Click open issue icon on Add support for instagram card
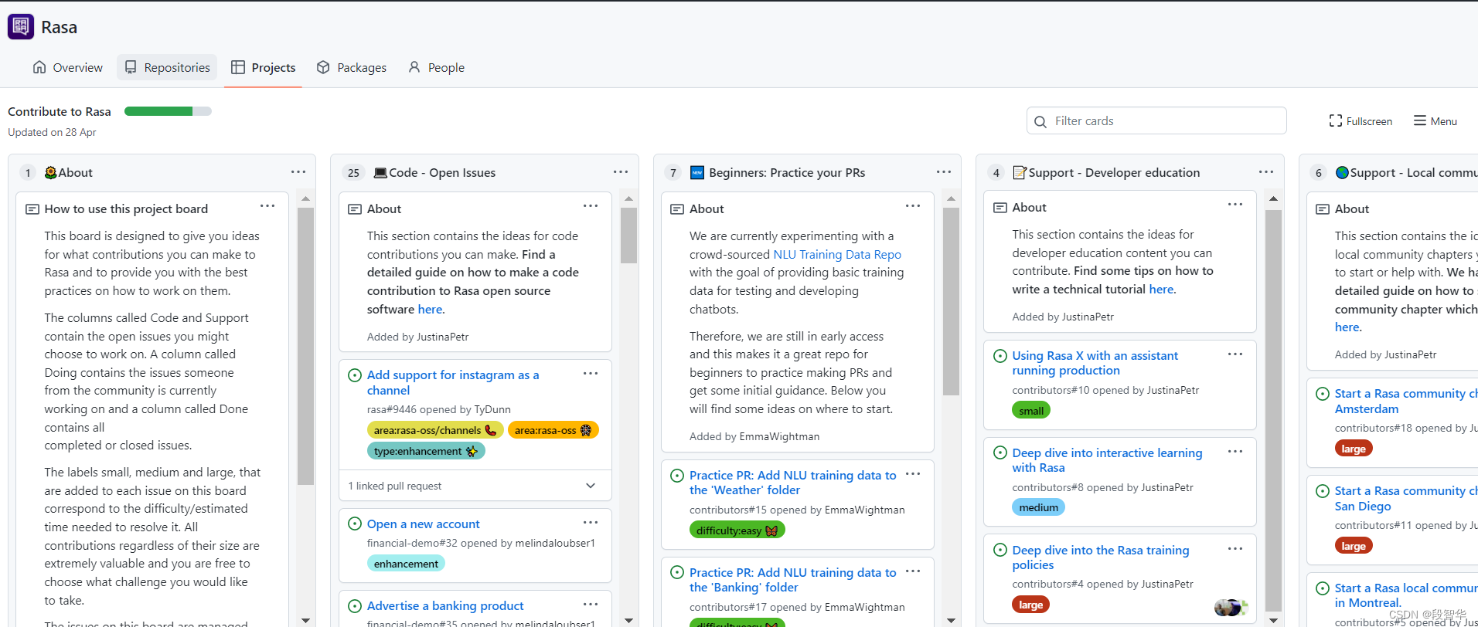Screen dimensions: 1478x627 point(355,375)
